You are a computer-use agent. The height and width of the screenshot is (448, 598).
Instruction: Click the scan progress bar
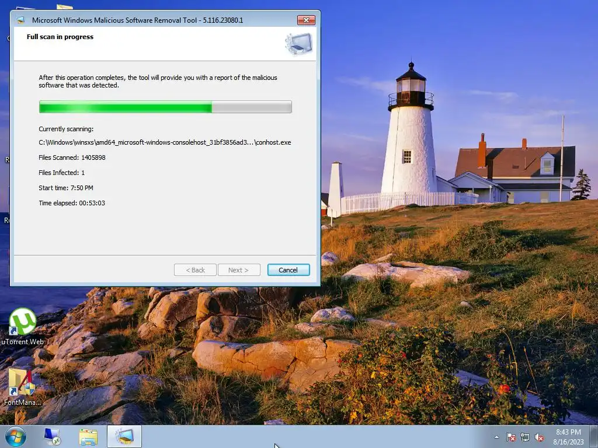coord(165,107)
